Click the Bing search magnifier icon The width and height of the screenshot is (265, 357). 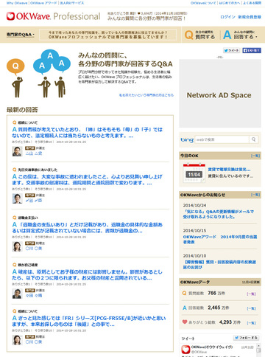[x=253, y=139]
